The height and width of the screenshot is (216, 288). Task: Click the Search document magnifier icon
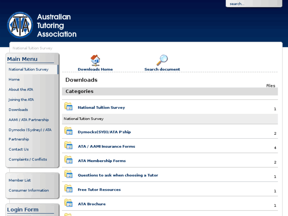pyautogui.click(x=162, y=60)
